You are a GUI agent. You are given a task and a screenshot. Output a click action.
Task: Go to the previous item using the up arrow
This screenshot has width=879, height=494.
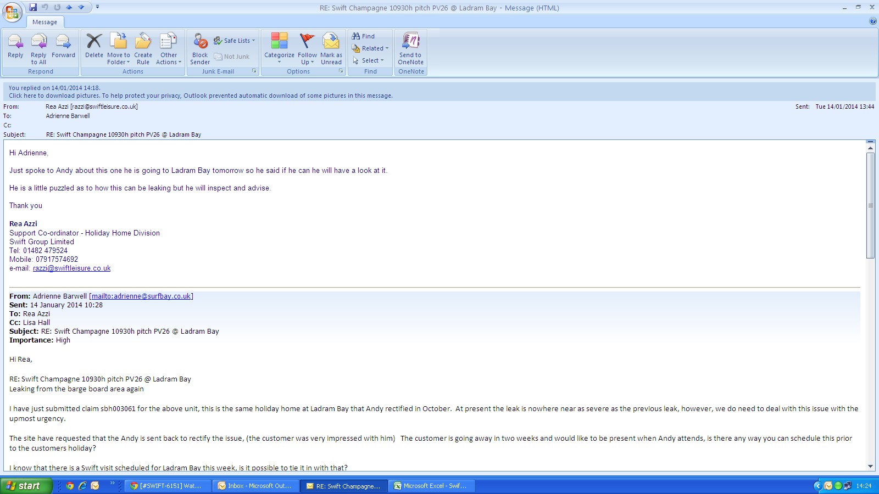coord(69,7)
